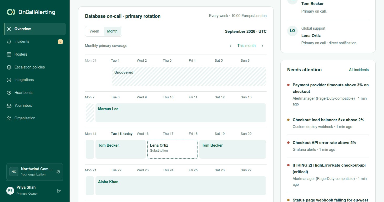Click the Needs attention heading
Image resolution: width=384 pixels, height=202 pixels.
click(304, 70)
